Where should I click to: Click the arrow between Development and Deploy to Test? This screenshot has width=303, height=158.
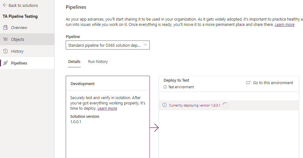pos(154,128)
